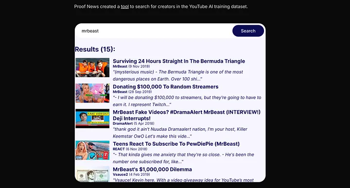Click the Search button
The width and height of the screenshot is (350, 188).
coord(248,31)
